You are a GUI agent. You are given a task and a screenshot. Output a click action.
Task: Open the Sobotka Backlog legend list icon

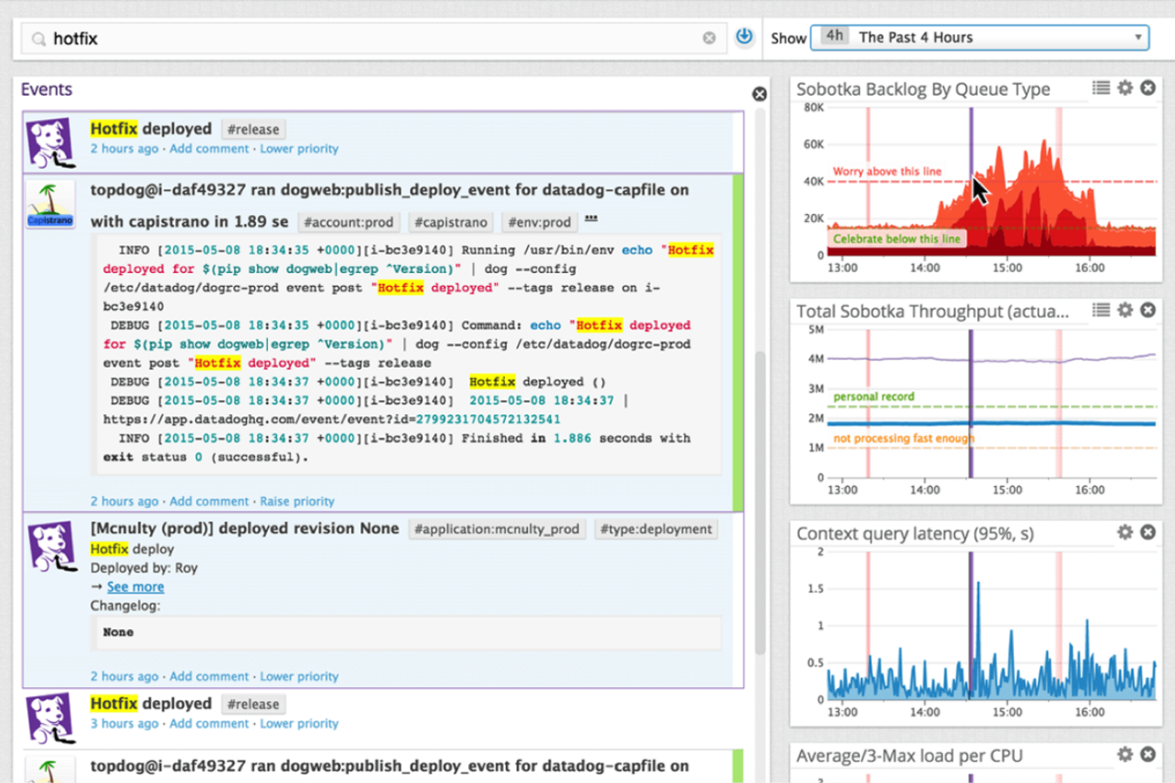[1101, 88]
